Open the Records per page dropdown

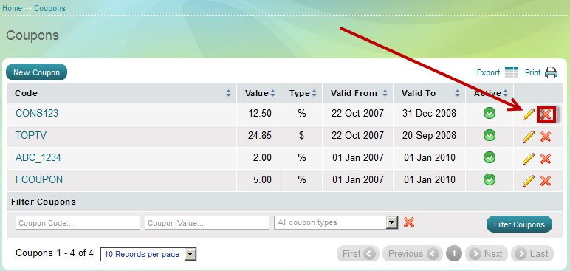tap(148, 254)
